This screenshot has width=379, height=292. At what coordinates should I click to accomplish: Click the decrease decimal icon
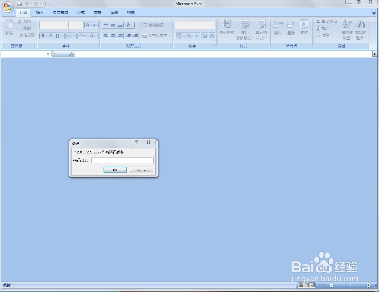pyautogui.click(x=212, y=36)
